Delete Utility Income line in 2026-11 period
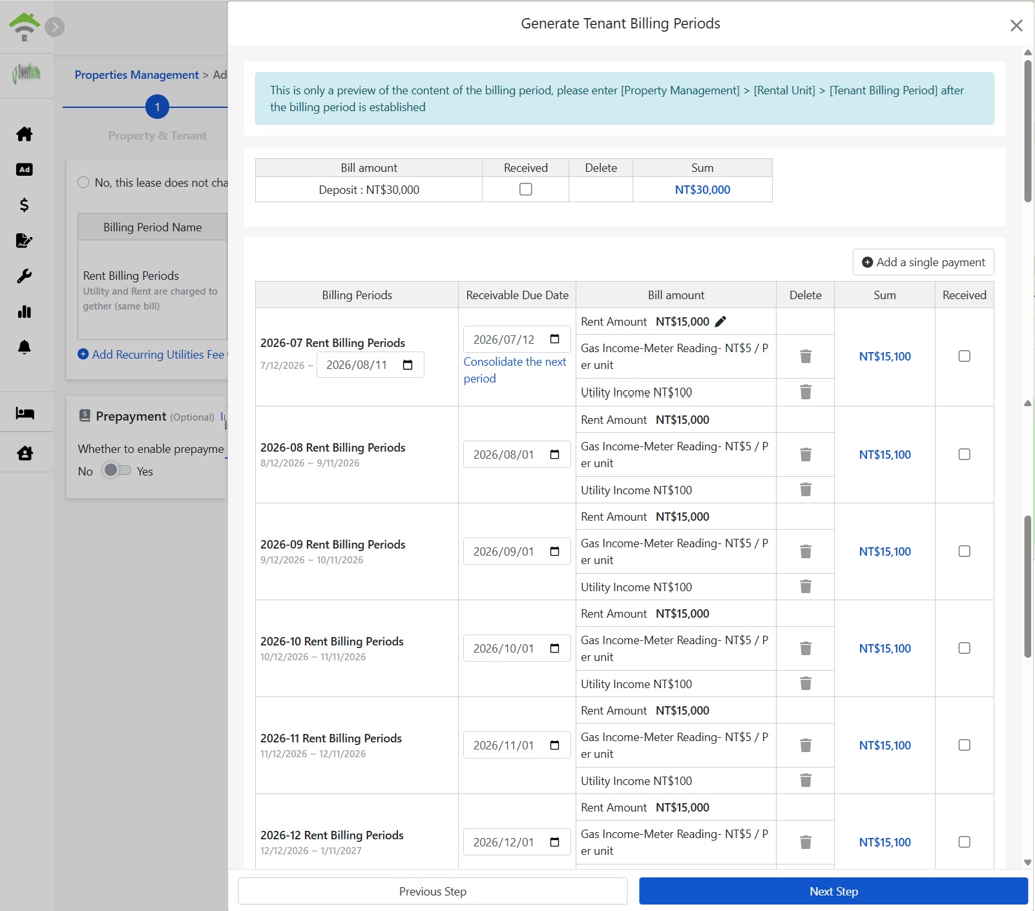This screenshot has width=1035, height=911. coord(806,780)
